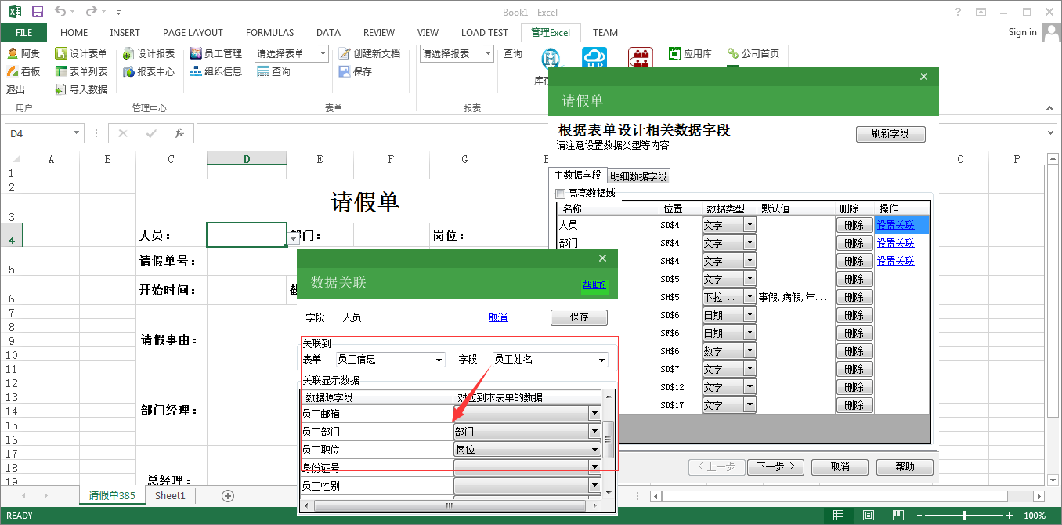Select the 请假单385 worksheet tab
The width and height of the screenshot is (1062, 525).
pyautogui.click(x=112, y=495)
